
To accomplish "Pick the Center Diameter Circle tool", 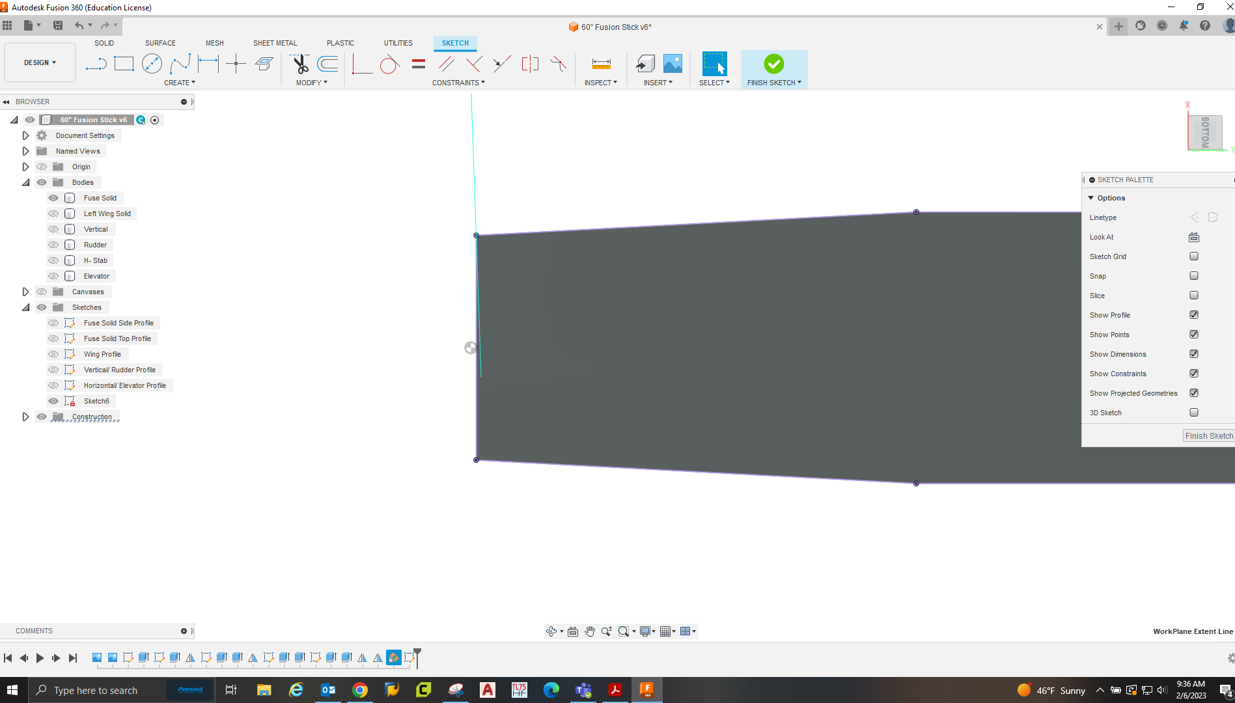I will 152,64.
